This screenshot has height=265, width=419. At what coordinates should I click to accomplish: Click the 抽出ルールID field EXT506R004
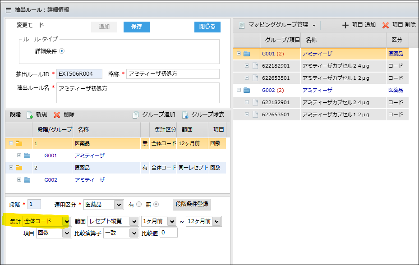79,74
